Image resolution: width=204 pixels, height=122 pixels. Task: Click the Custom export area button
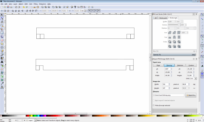191,65
